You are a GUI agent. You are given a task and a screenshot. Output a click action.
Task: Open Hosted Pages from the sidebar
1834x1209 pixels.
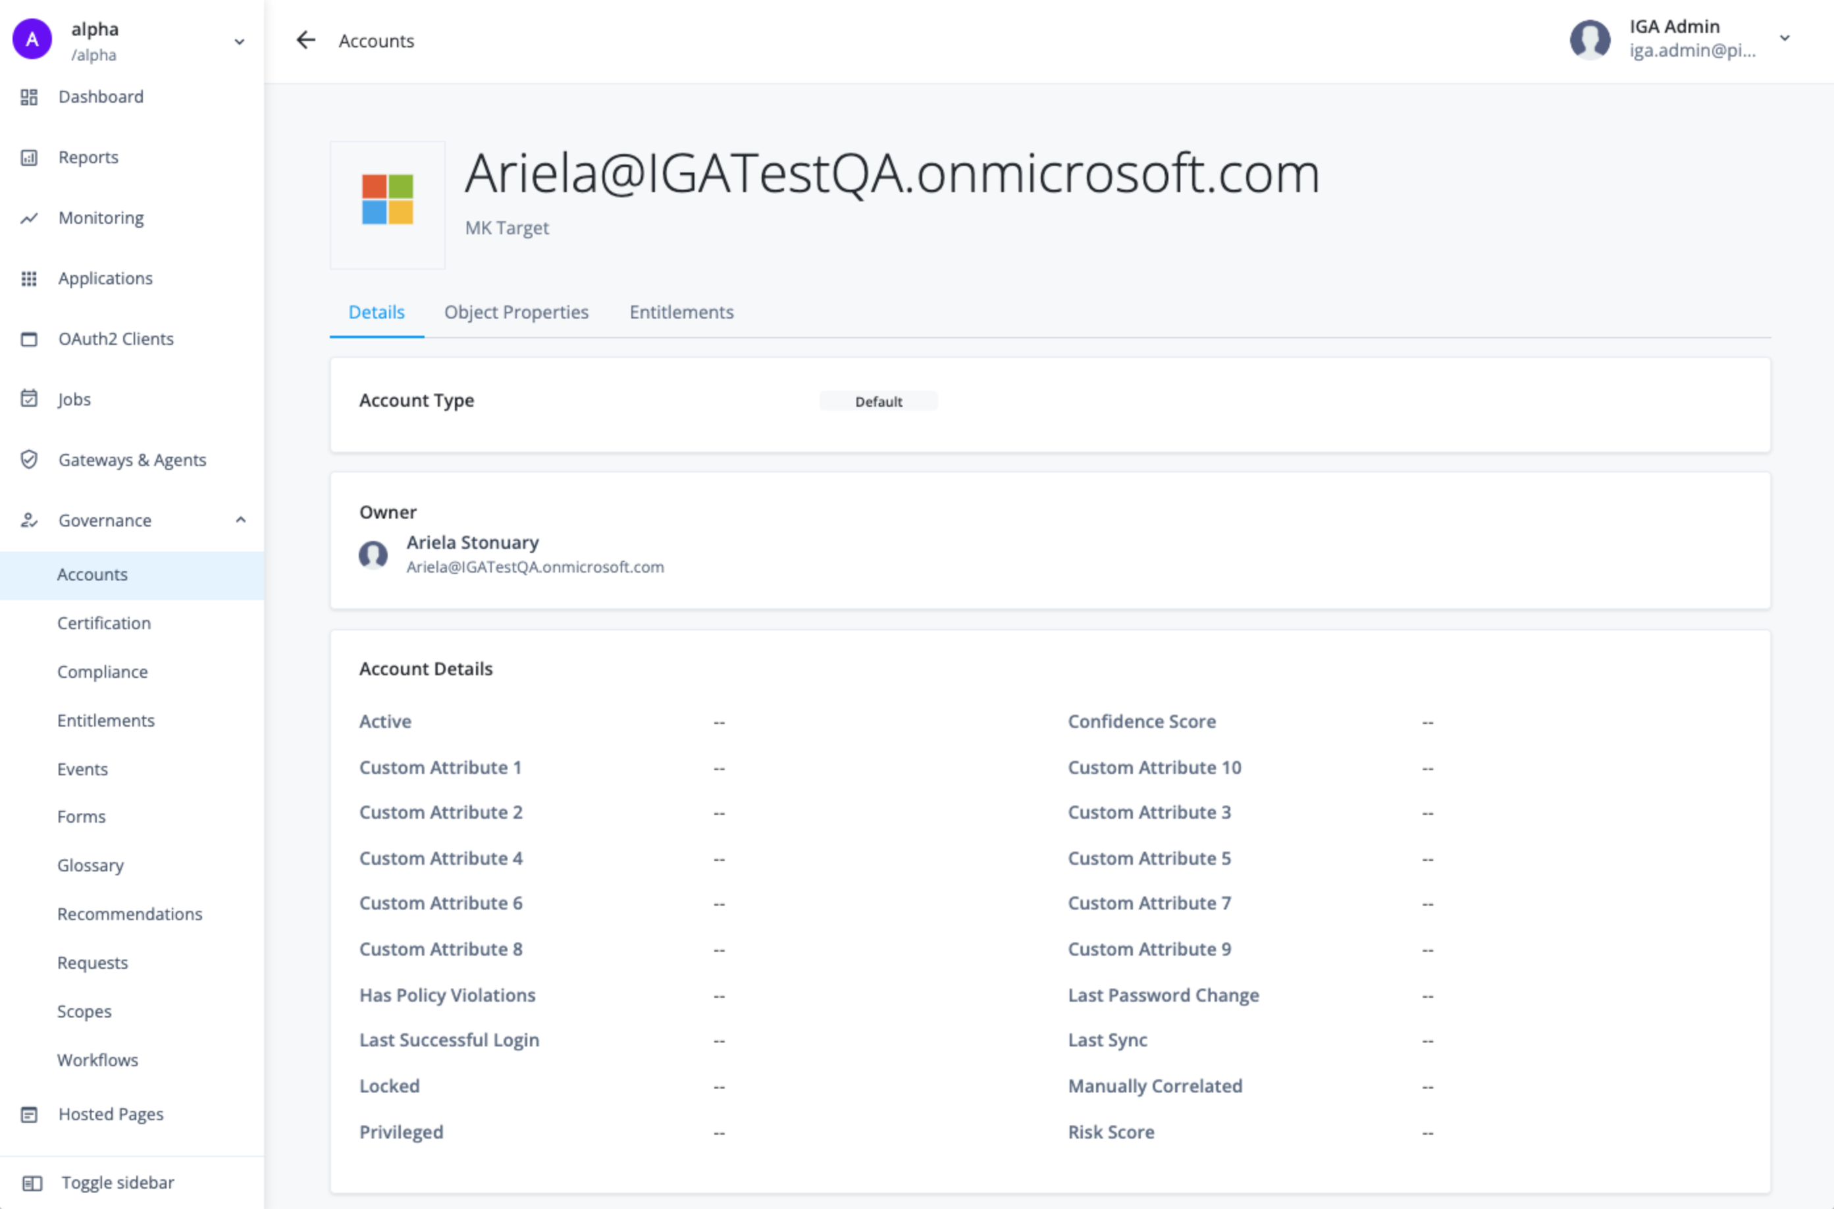111,1114
